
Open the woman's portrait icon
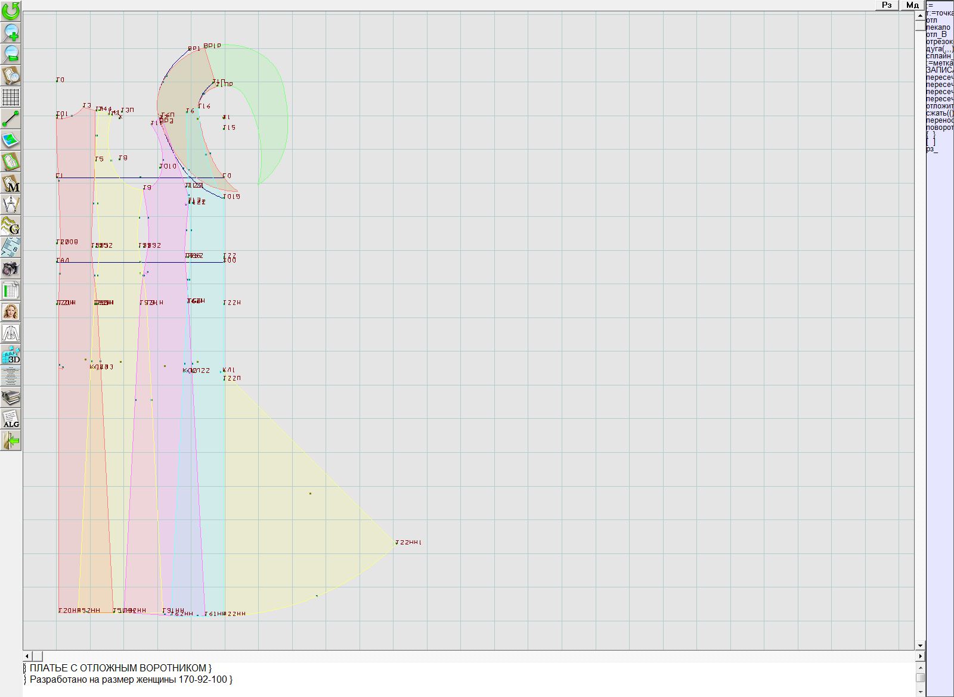tap(11, 312)
